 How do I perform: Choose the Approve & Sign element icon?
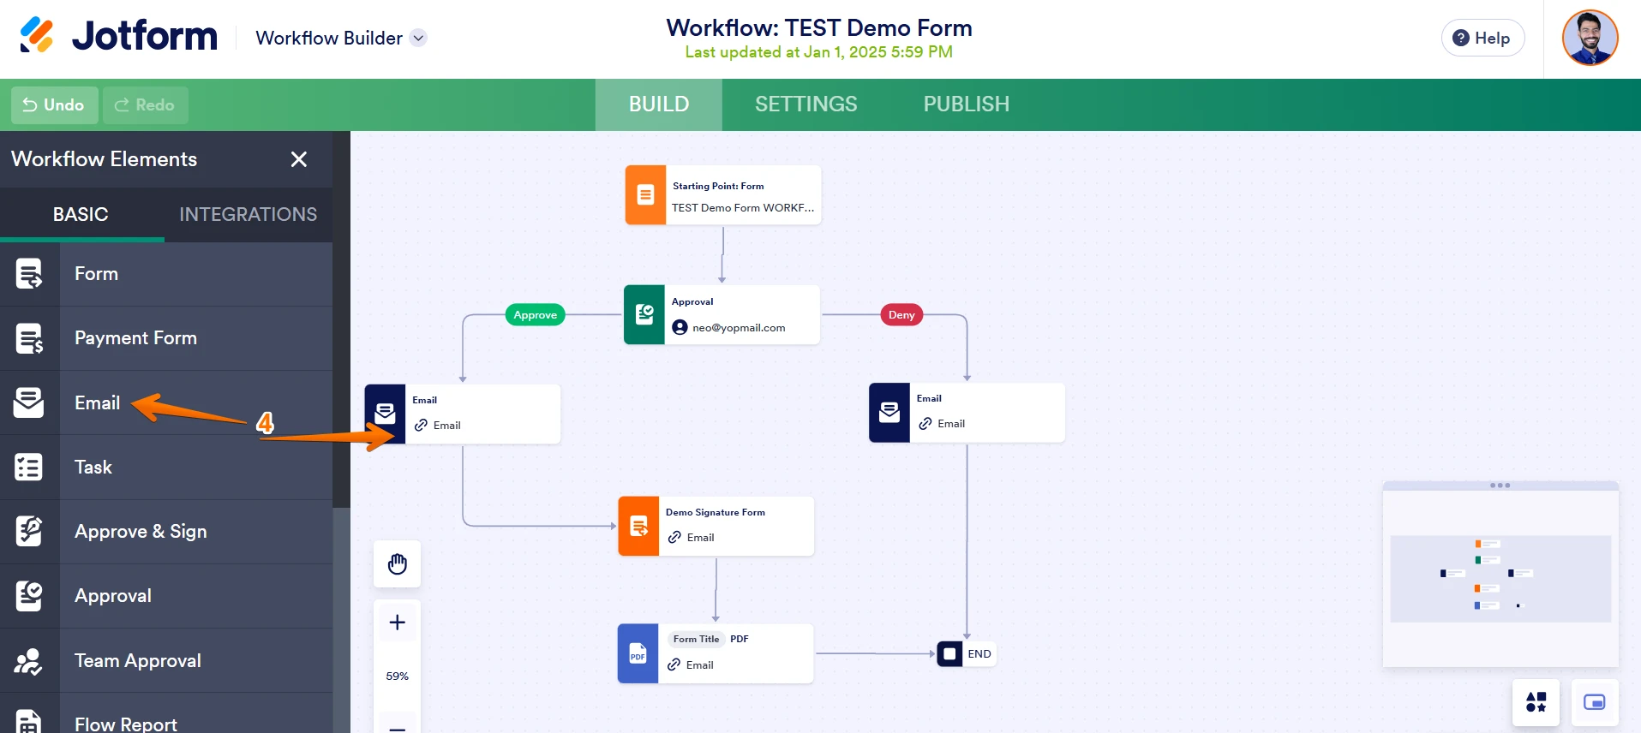tap(29, 532)
